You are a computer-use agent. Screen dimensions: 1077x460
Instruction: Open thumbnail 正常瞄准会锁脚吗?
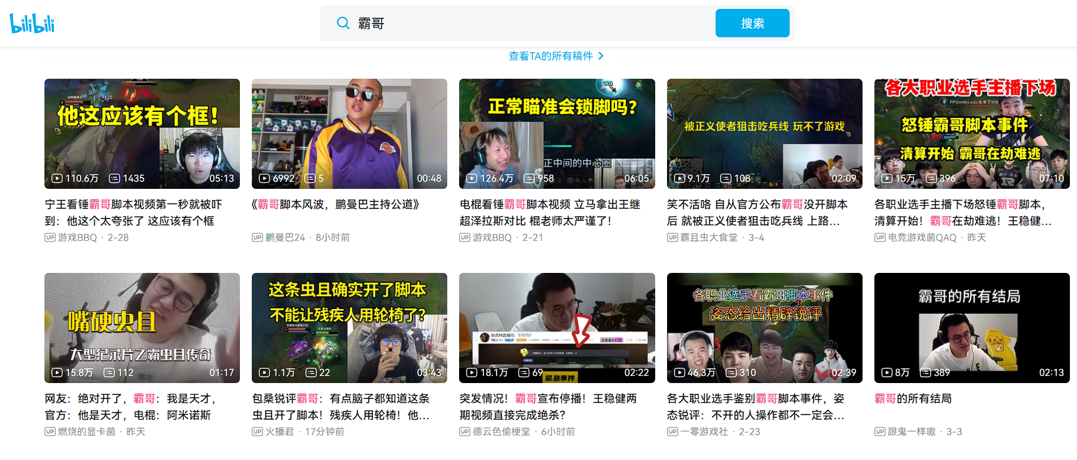pyautogui.click(x=557, y=134)
